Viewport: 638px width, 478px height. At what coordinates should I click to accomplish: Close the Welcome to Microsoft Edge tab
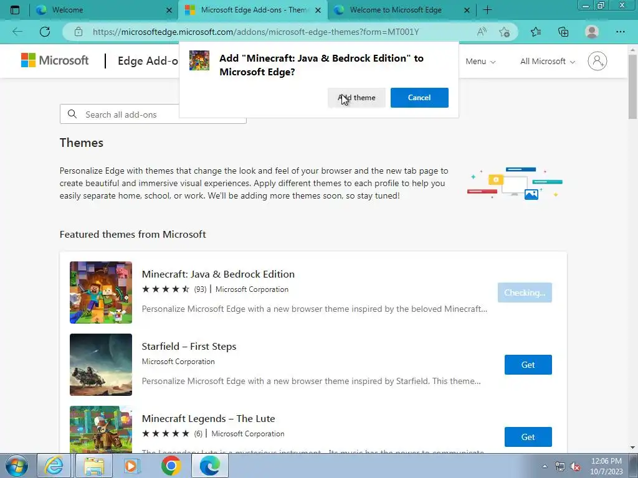(467, 10)
